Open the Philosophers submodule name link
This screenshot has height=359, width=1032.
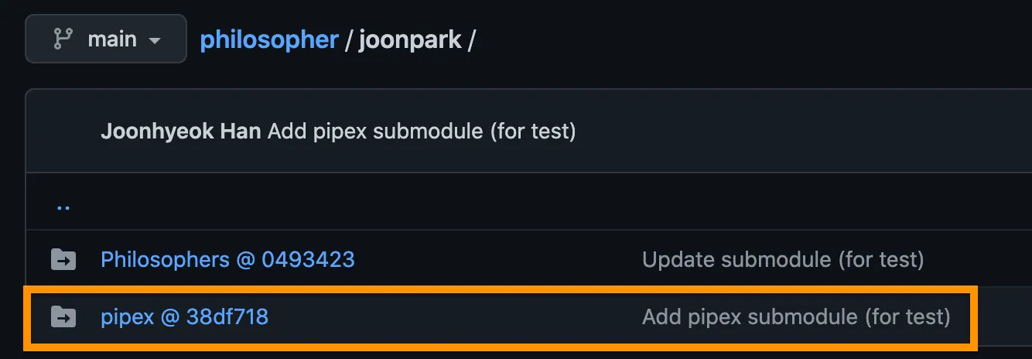(x=165, y=259)
